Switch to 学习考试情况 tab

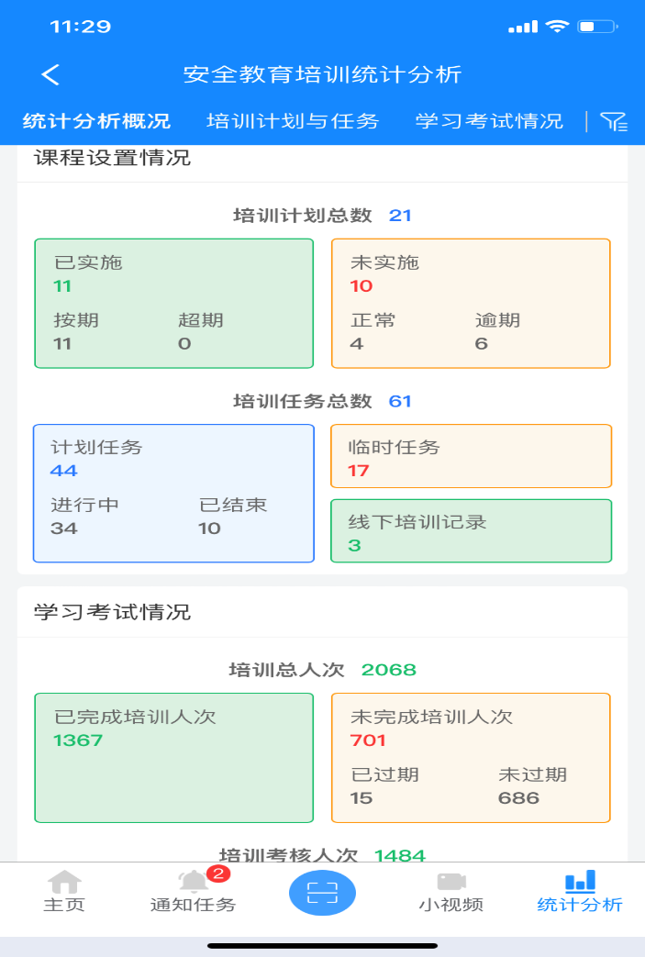pyautogui.click(x=489, y=121)
